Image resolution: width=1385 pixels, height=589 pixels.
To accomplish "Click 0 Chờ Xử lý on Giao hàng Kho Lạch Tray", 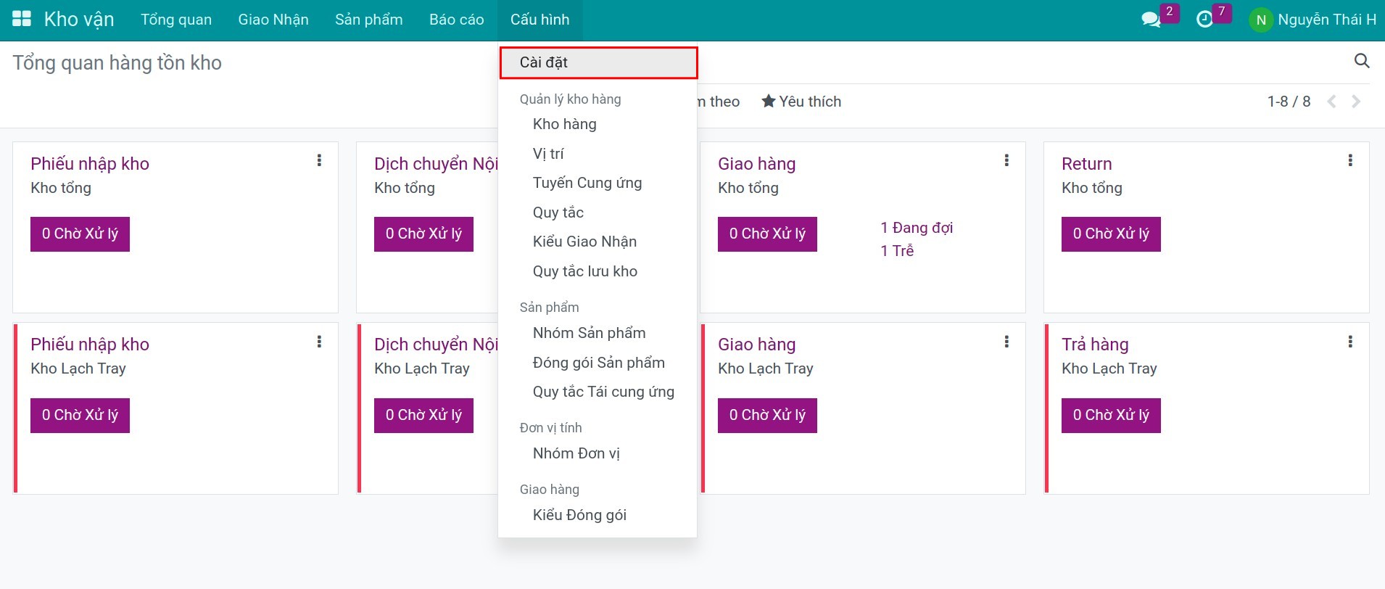I will coord(767,416).
